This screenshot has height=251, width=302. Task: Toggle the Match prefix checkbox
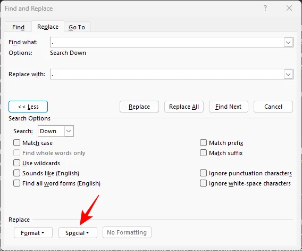pos(204,143)
